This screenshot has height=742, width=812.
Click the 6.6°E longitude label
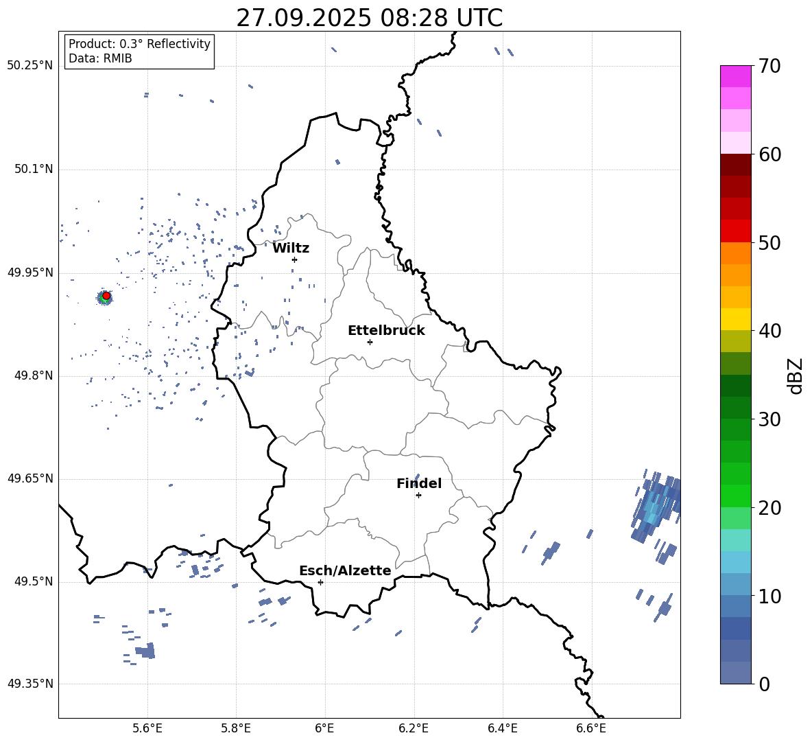pos(591,728)
